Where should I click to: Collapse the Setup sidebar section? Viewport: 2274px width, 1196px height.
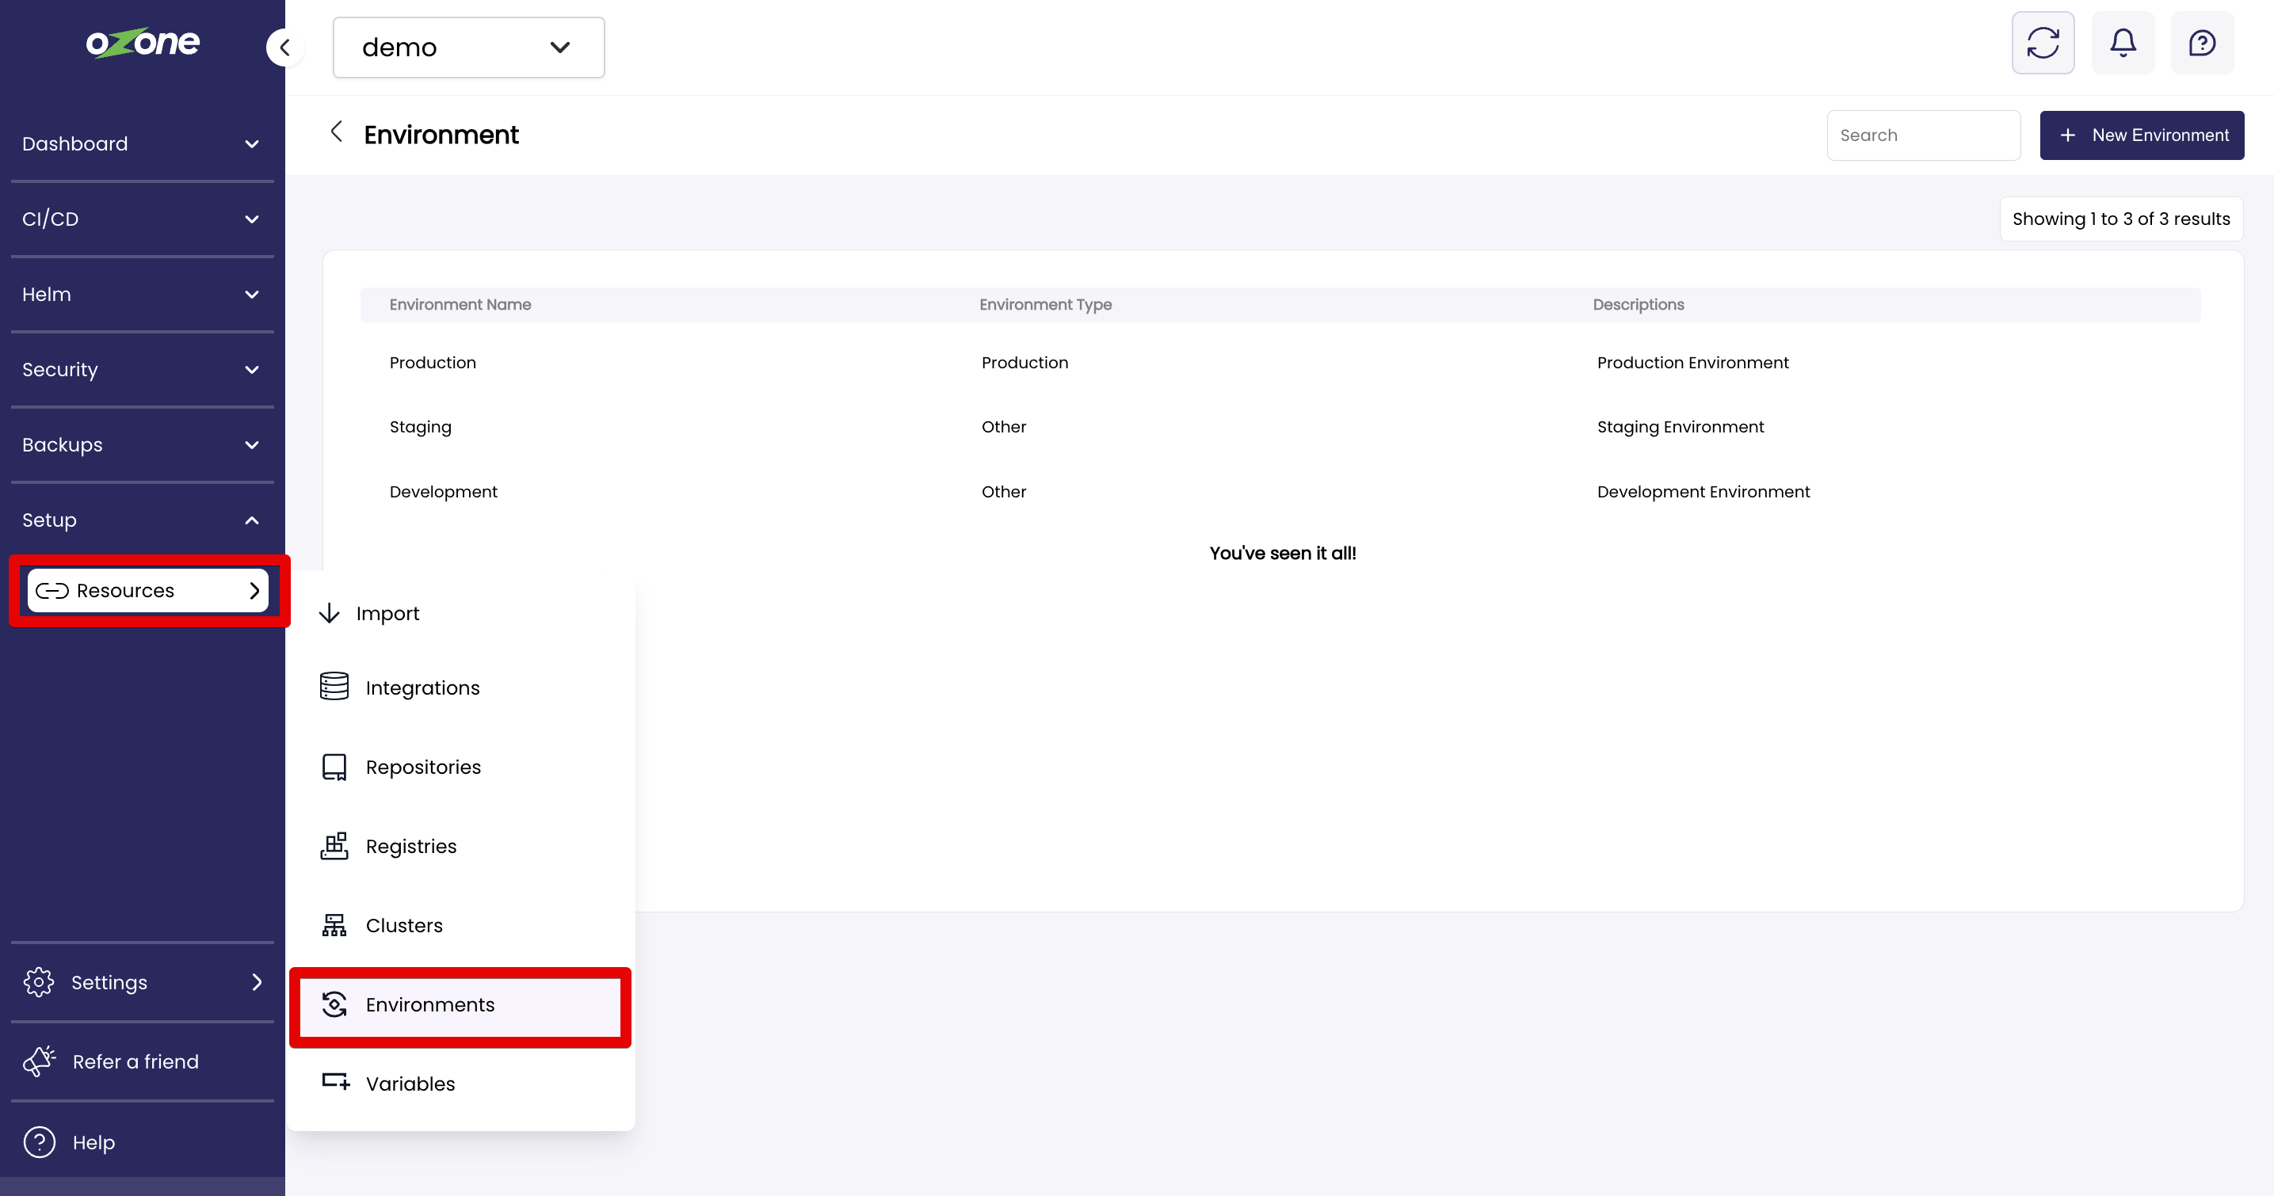coord(141,520)
